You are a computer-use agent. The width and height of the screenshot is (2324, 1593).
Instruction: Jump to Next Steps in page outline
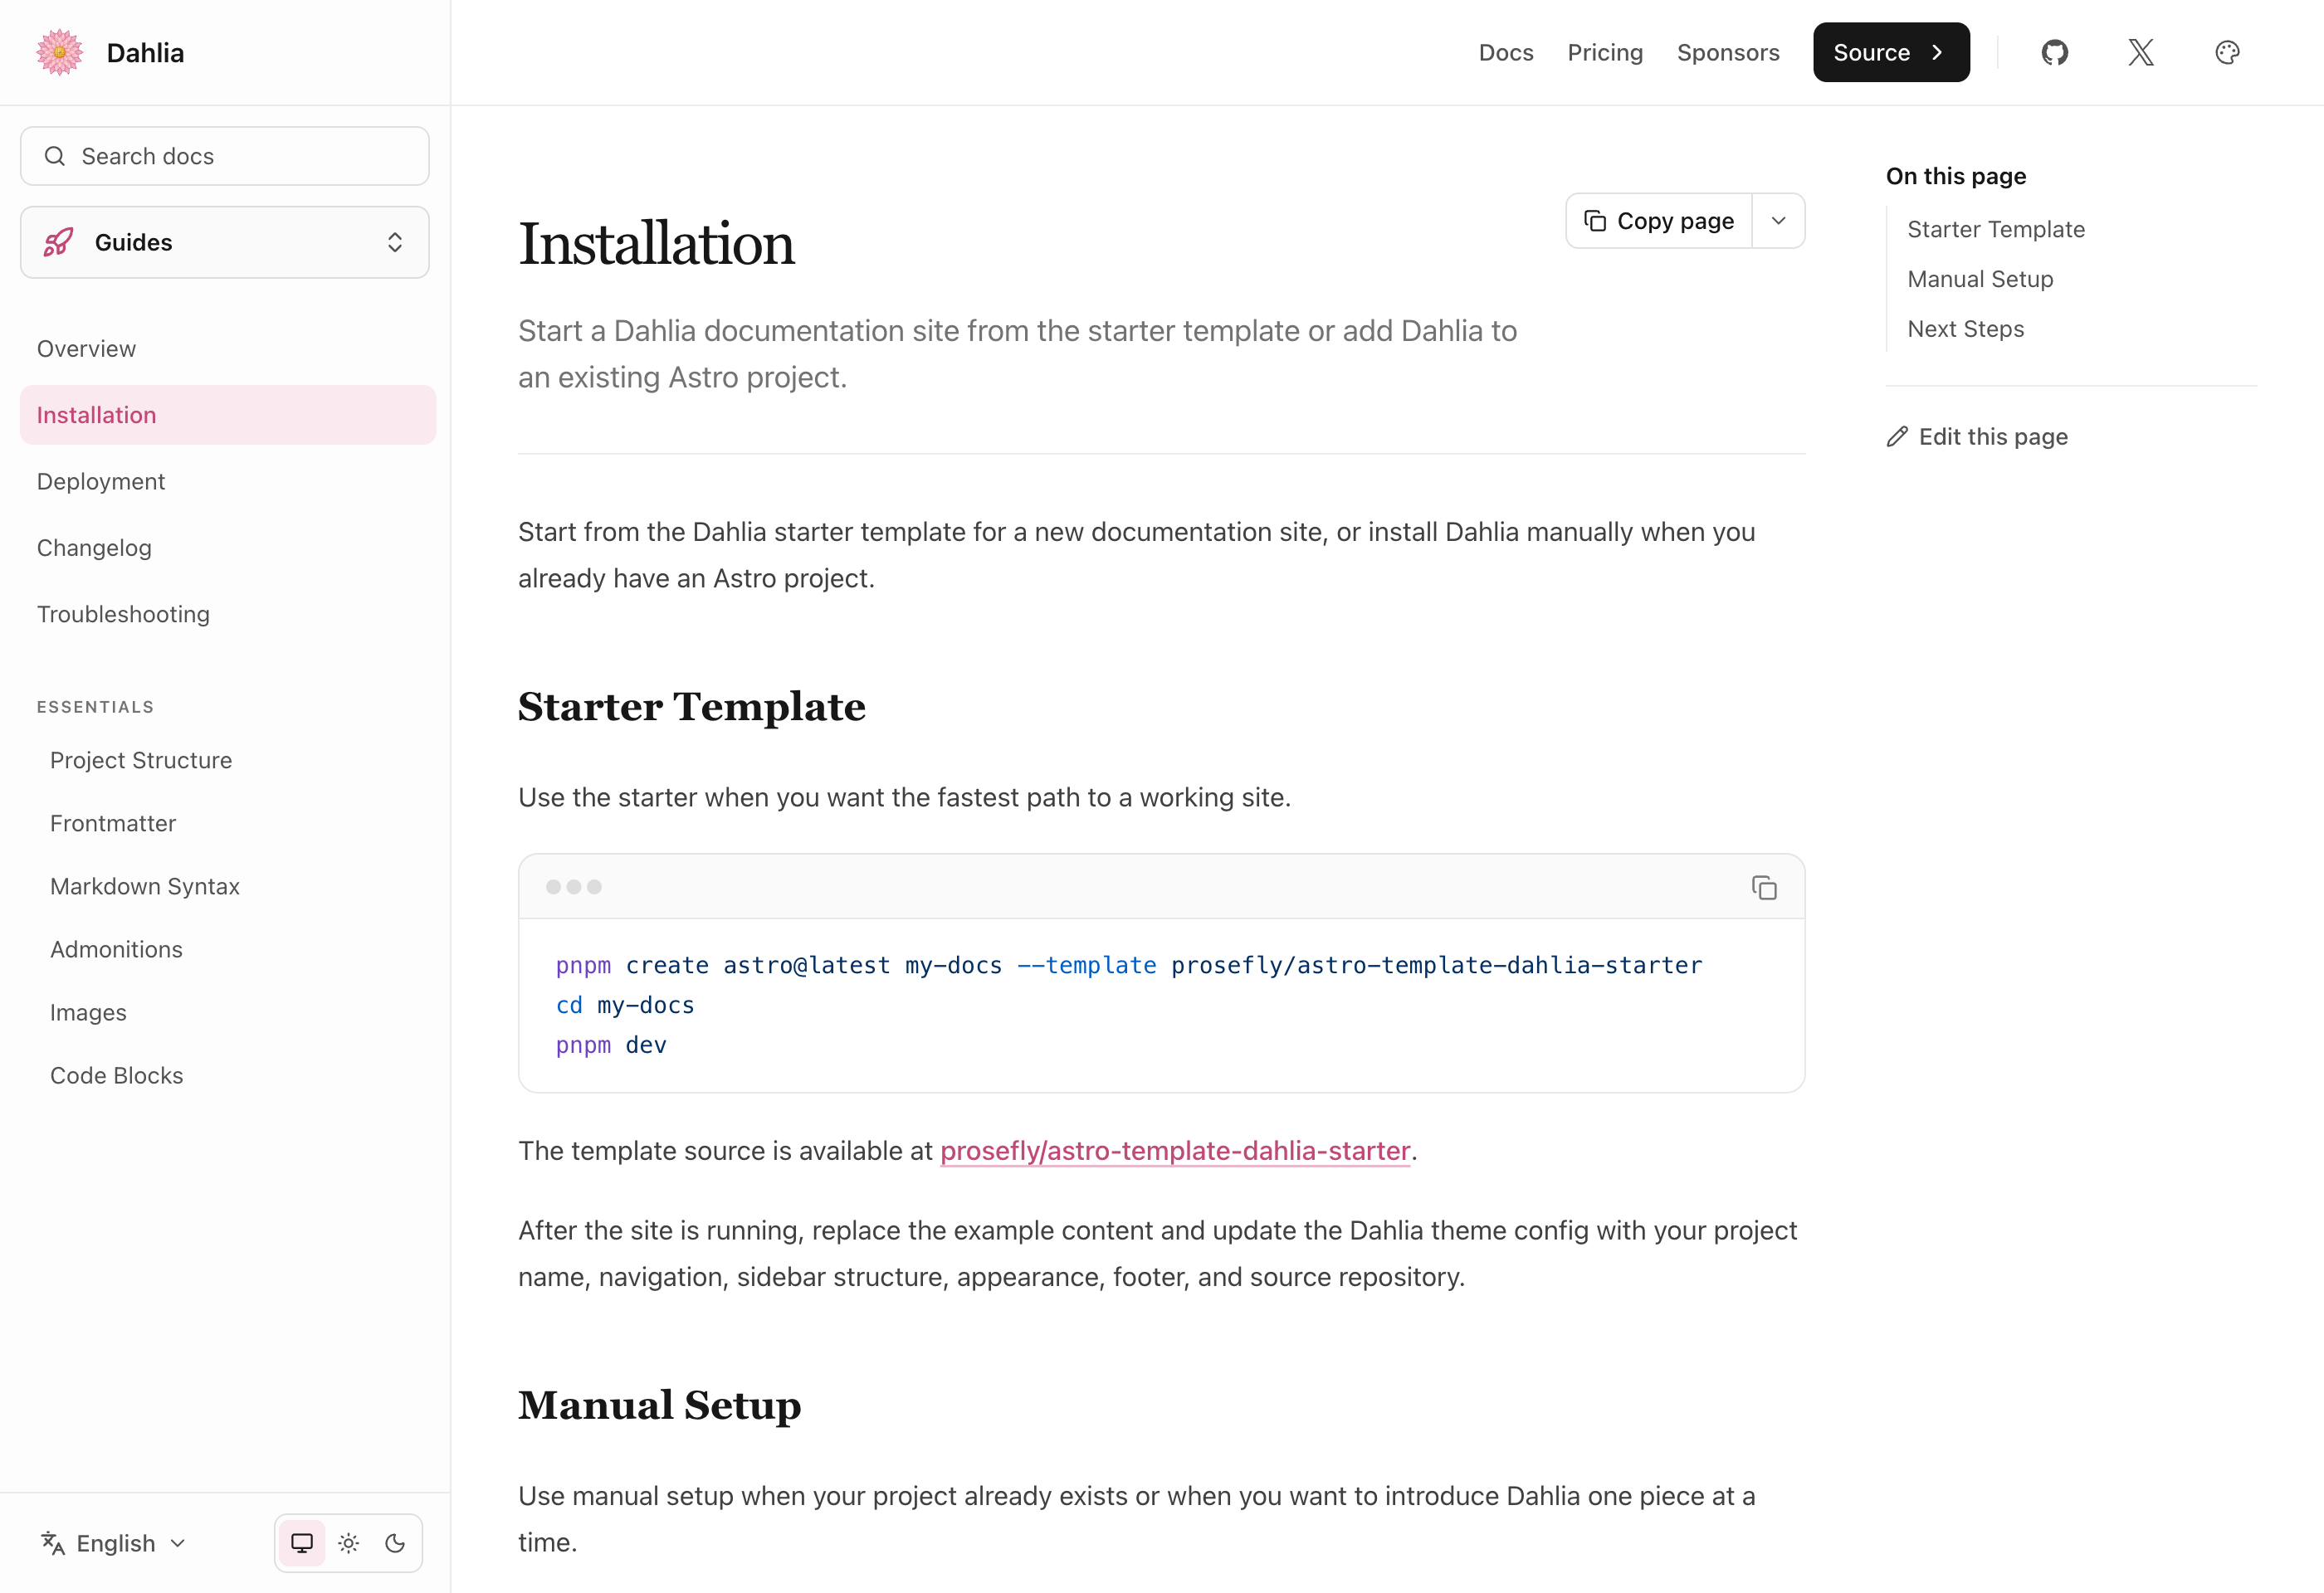click(1965, 329)
